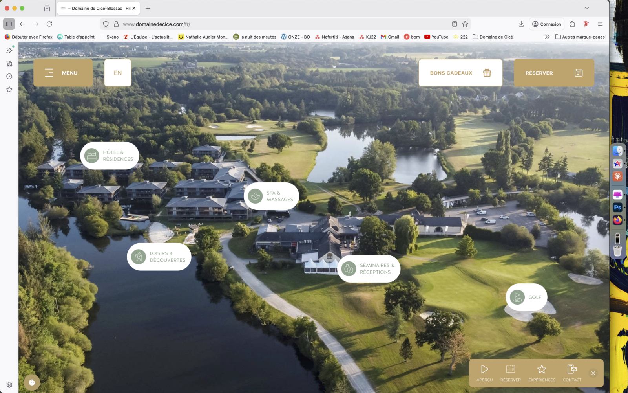Select the Hôtel & Résidences hotspot
This screenshot has width=628, height=393.
(x=110, y=156)
